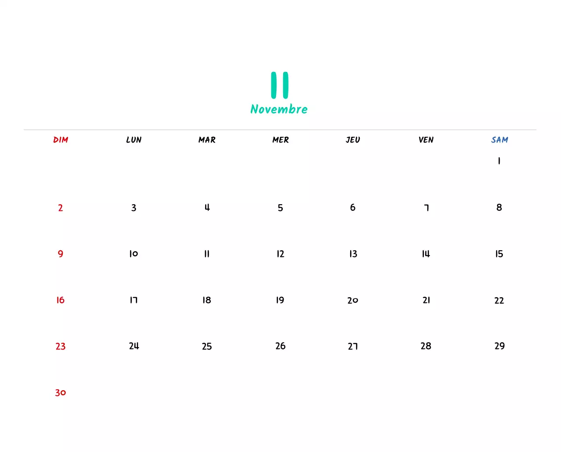Select November 1 in the calendar
Image resolution: width=561 pixels, height=452 pixels.
499,161
